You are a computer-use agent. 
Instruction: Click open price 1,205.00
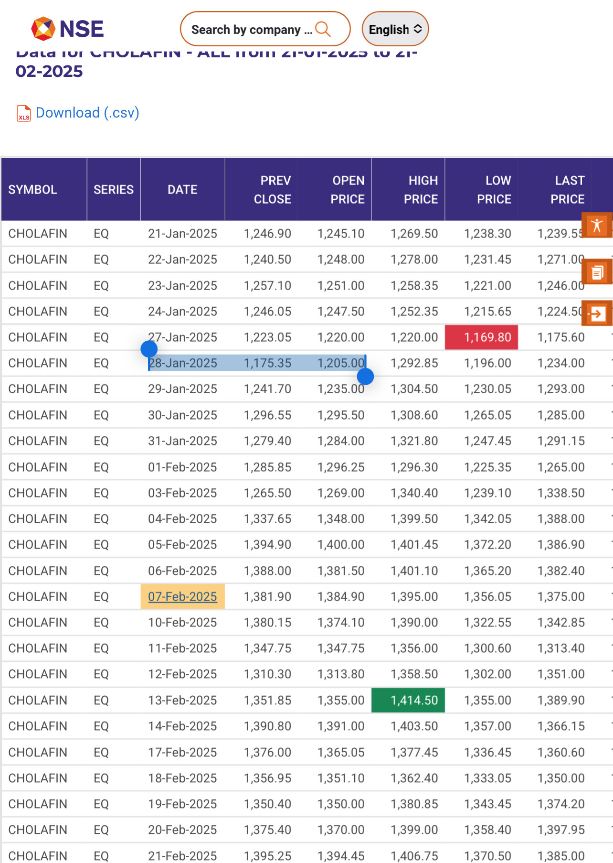[x=341, y=363]
